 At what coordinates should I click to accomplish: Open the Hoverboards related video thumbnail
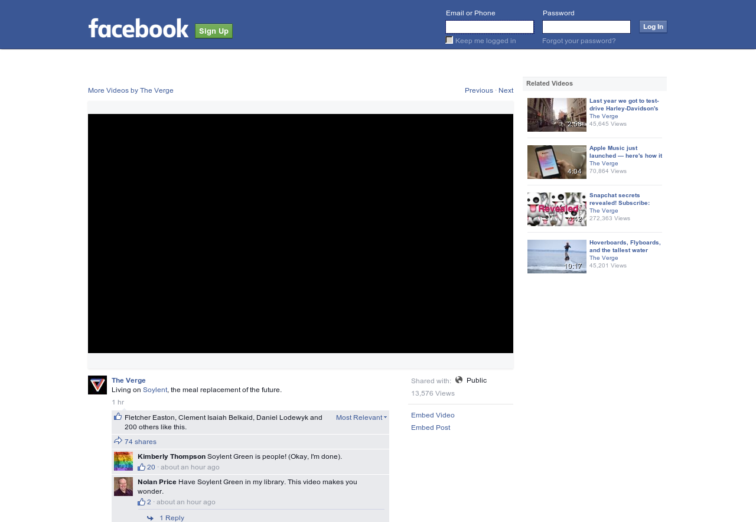(557, 256)
